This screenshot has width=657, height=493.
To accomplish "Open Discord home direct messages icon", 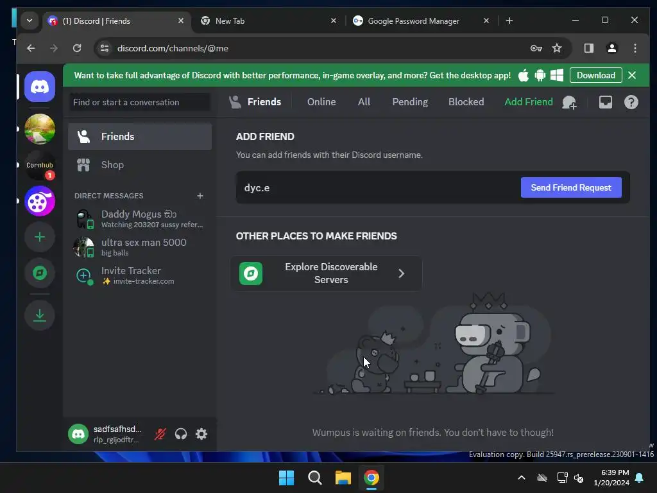I will (x=40, y=87).
